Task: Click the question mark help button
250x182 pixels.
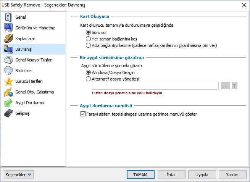Action: [x=234, y=86]
